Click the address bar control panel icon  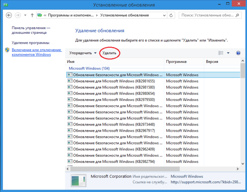40,15
